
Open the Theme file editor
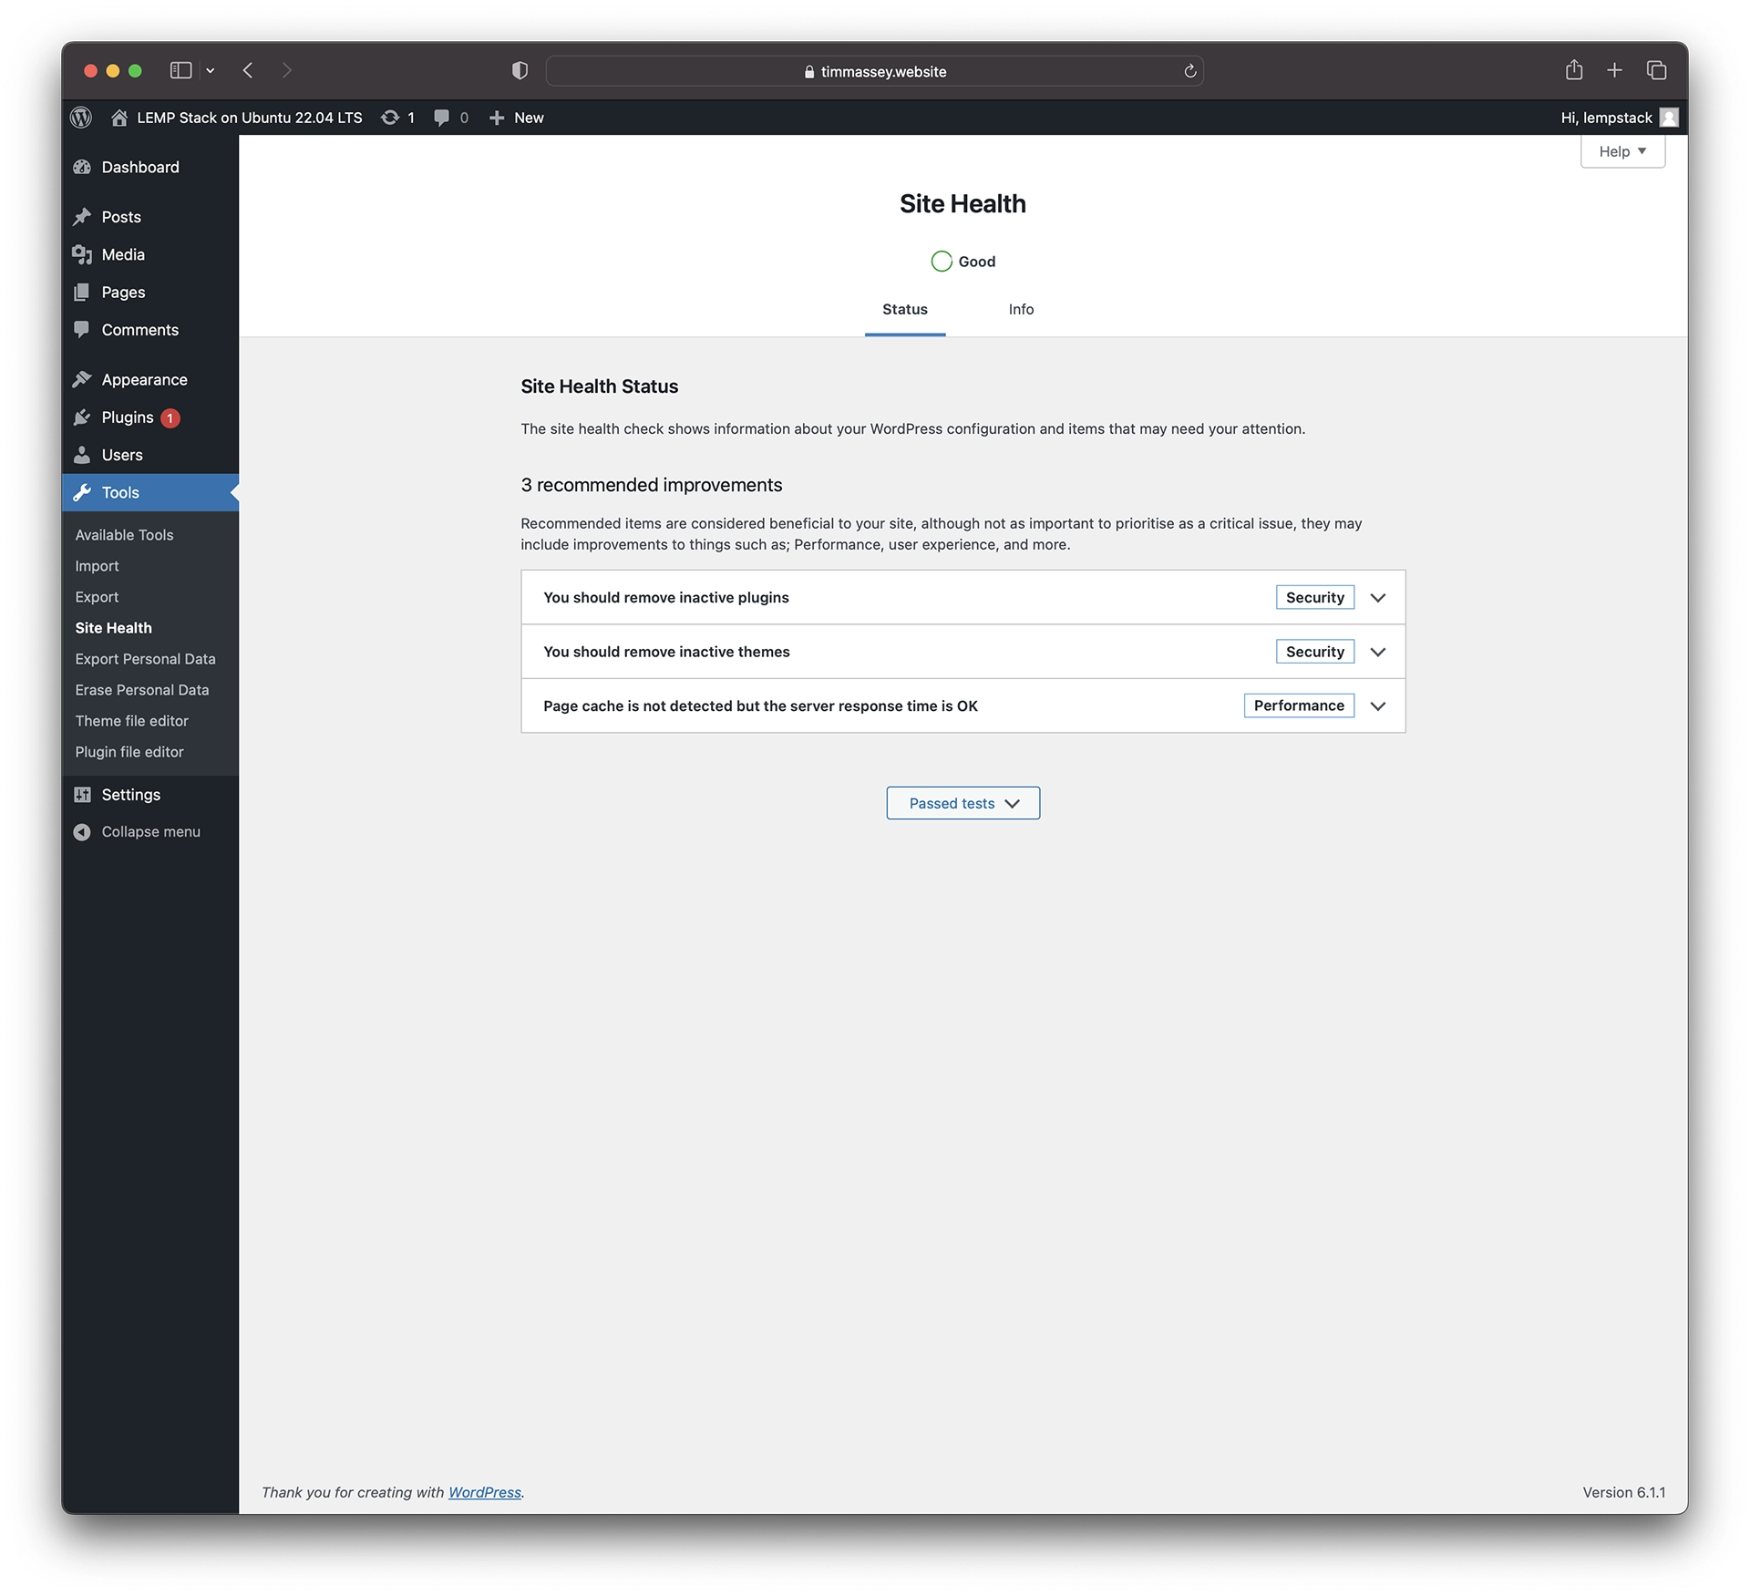point(131,721)
